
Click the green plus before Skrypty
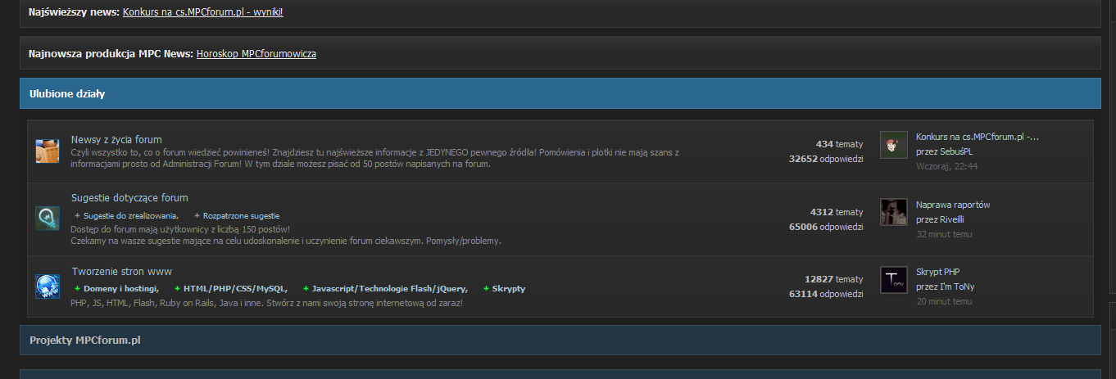pyautogui.click(x=486, y=289)
